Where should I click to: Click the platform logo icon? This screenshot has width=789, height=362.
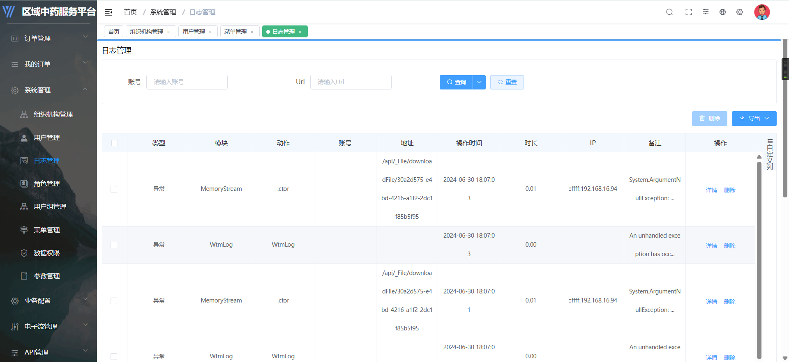[x=9, y=11]
